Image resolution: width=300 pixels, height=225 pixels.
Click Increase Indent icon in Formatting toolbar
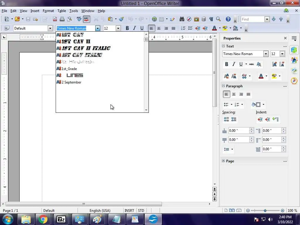pos(205,28)
